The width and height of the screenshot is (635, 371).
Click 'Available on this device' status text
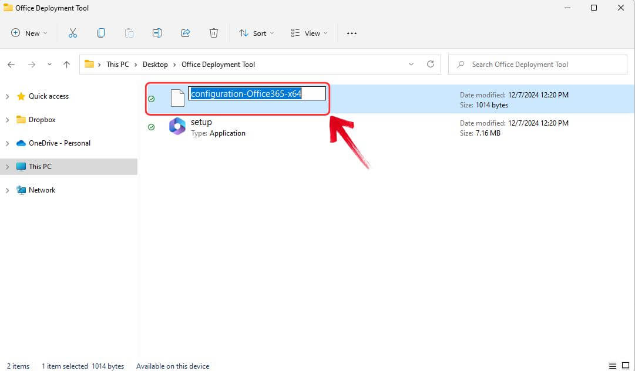[x=173, y=366]
